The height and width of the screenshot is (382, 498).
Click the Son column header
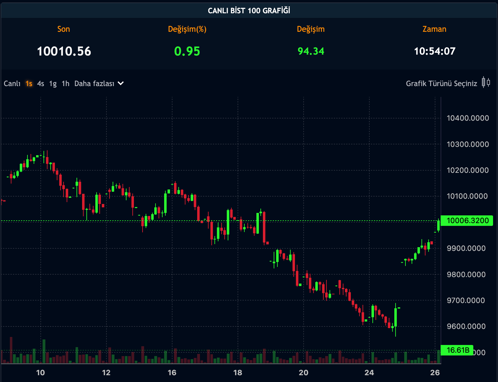[64, 29]
